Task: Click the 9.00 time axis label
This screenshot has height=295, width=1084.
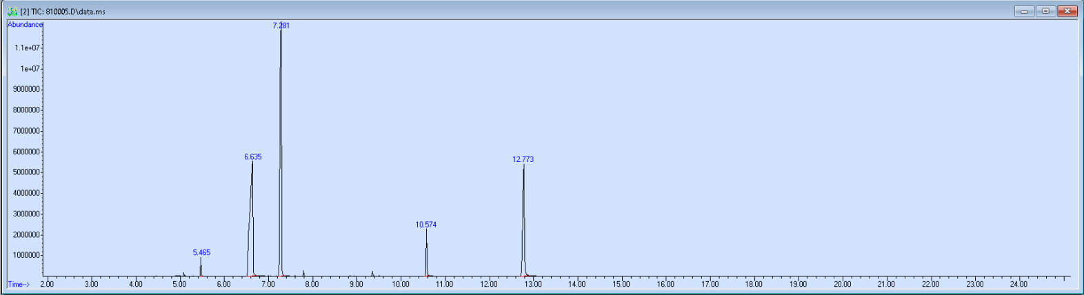Action: coord(356,284)
